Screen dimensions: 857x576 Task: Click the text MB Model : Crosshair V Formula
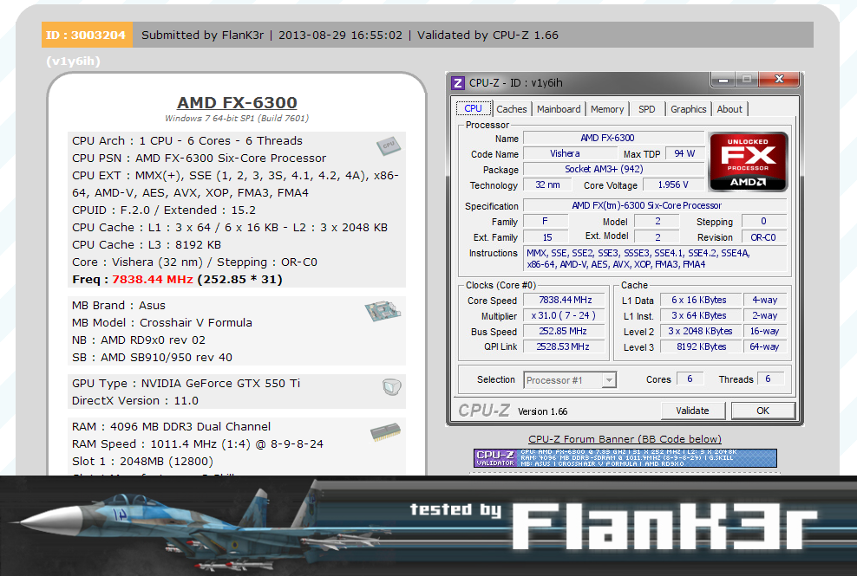tap(162, 323)
